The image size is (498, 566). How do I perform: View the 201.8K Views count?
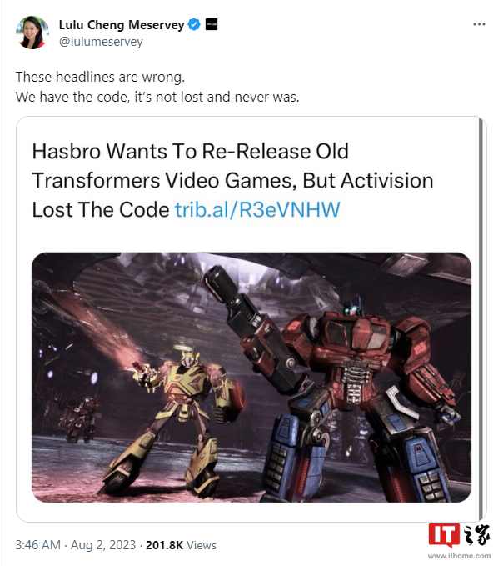[181, 545]
